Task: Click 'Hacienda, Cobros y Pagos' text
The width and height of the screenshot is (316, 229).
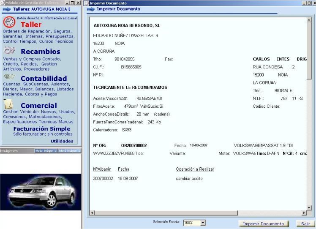Action: (30, 94)
